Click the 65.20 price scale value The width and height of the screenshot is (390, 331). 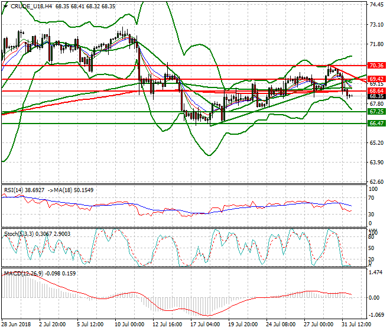coord(376,143)
